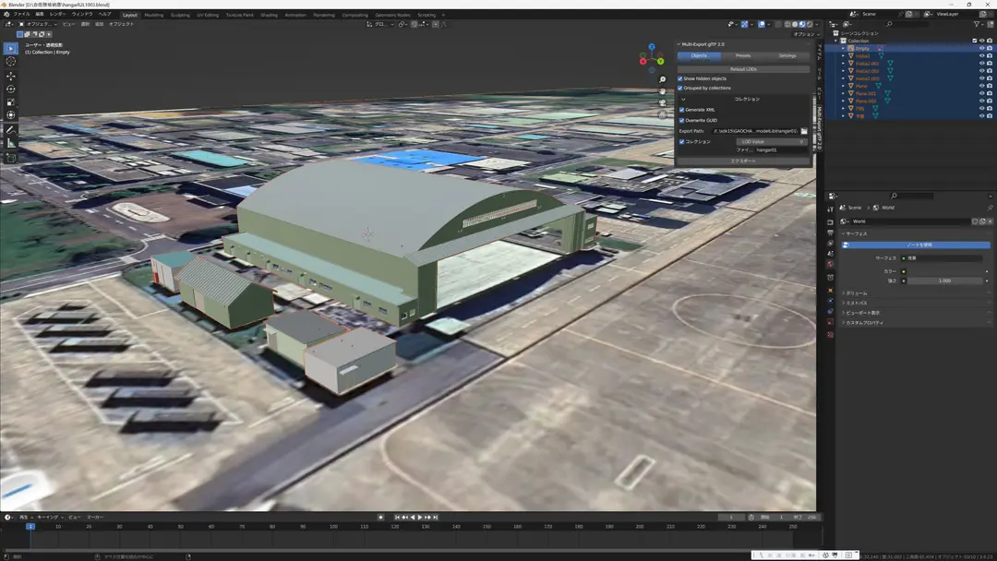
Task: Open the レンダー menu
Action: pyautogui.click(x=56, y=14)
